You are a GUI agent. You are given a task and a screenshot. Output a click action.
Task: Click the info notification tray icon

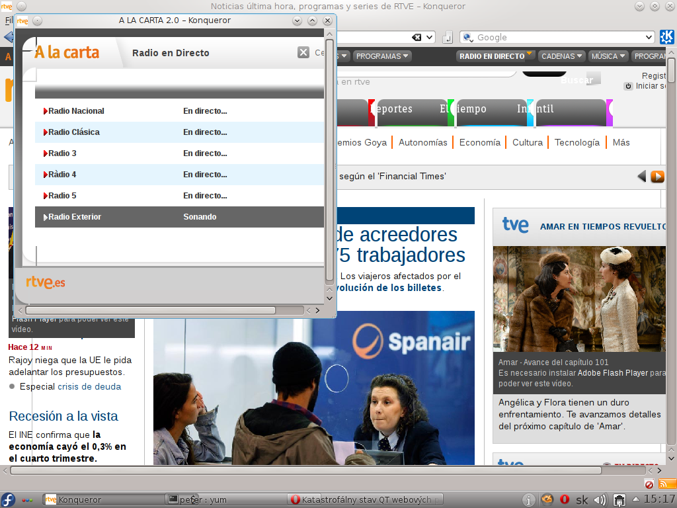point(528,500)
